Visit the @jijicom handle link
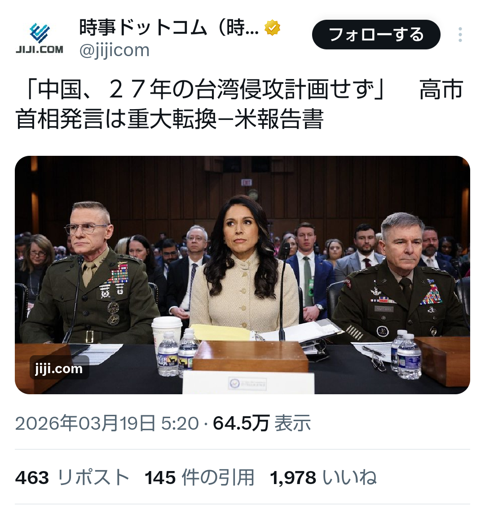Viewport: 485px width, 511px height. [x=115, y=50]
